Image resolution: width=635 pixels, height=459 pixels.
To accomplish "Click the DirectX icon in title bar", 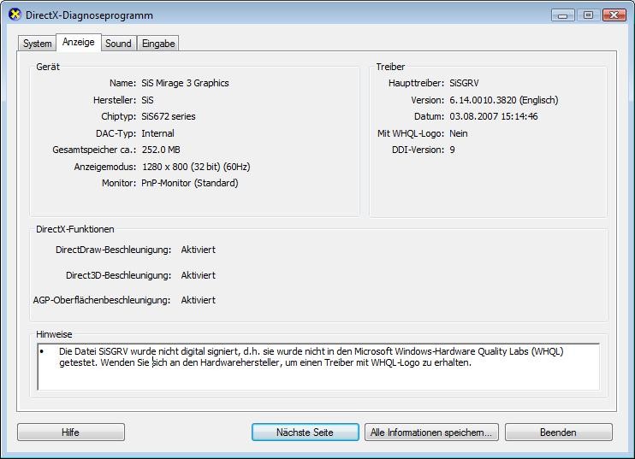I will pos(15,15).
